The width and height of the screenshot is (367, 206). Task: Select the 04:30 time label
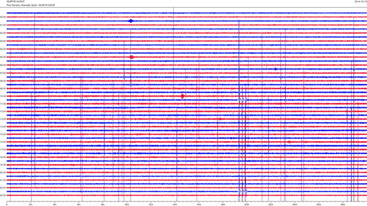tap(3, 49)
